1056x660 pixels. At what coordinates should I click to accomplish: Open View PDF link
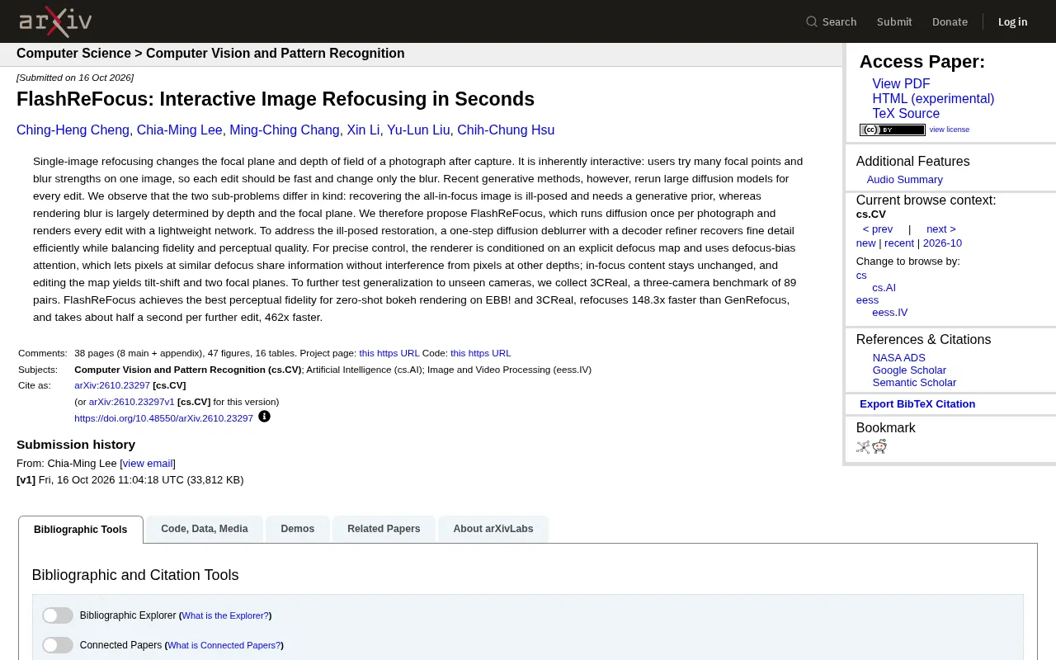(x=901, y=84)
